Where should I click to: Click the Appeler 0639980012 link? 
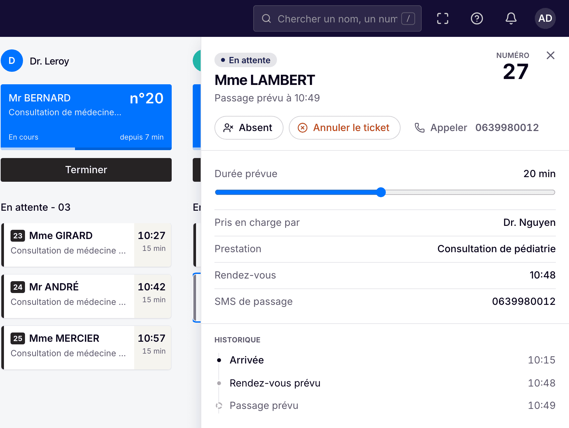(477, 128)
